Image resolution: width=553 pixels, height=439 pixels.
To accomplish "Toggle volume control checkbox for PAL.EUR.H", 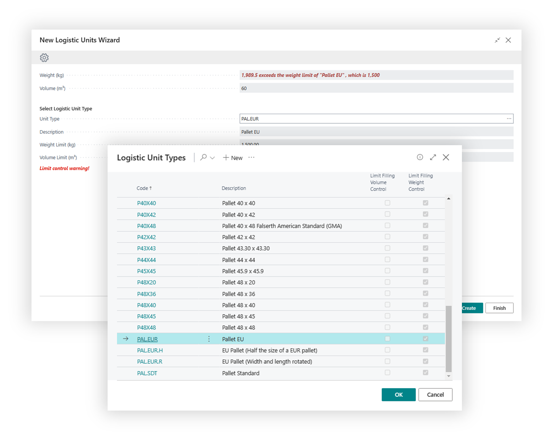I will (x=387, y=350).
